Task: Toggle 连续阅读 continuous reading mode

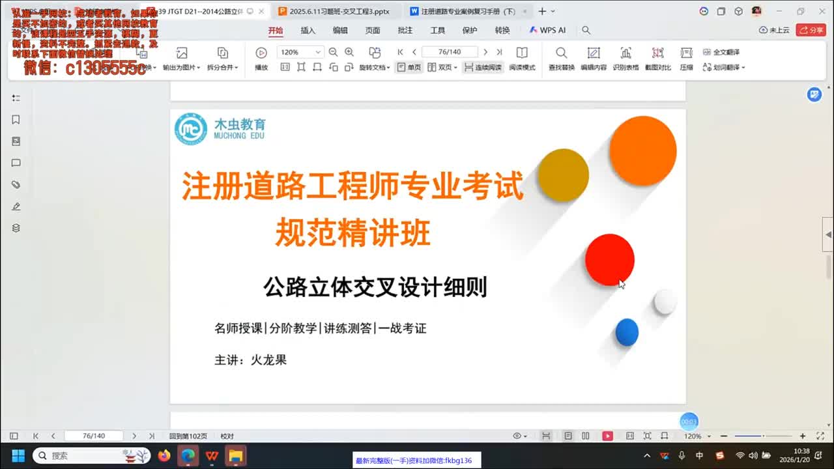Action: coord(483,67)
